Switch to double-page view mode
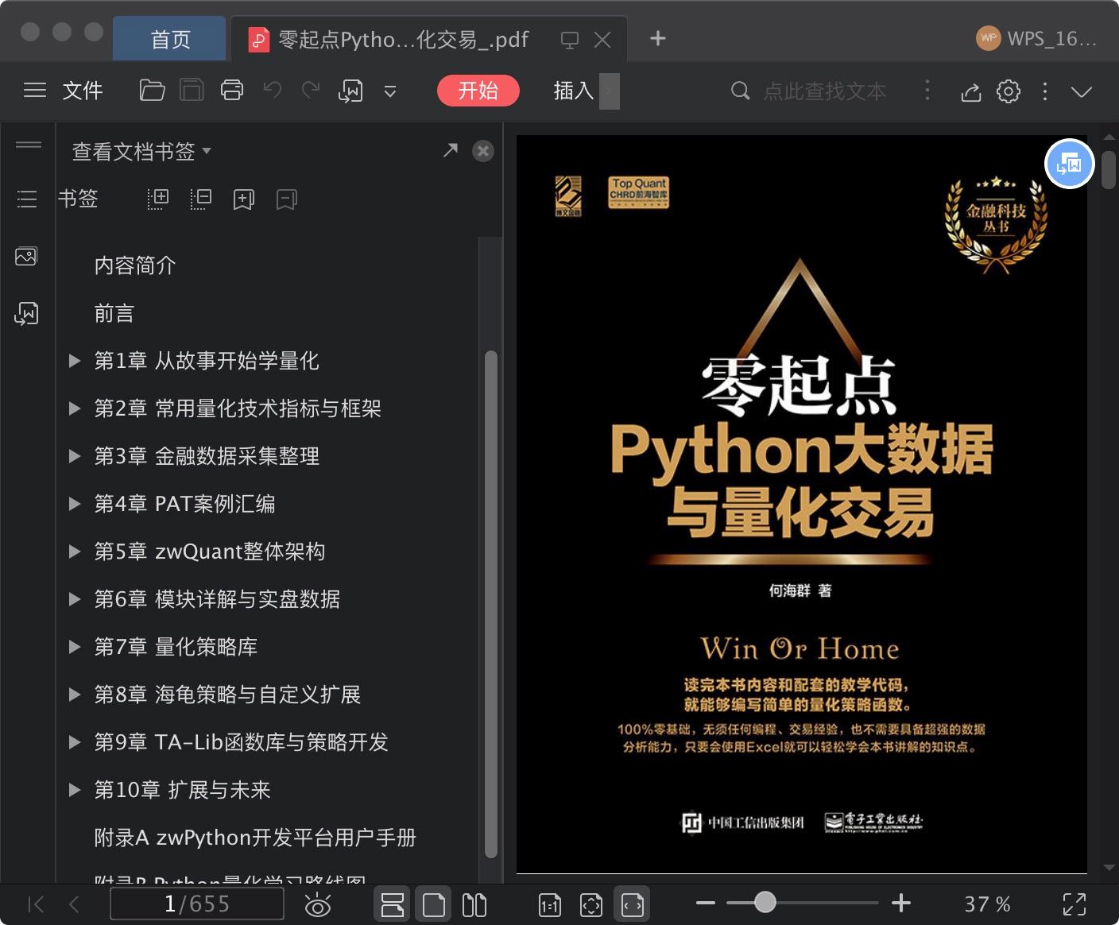1119x925 pixels. coord(474,904)
